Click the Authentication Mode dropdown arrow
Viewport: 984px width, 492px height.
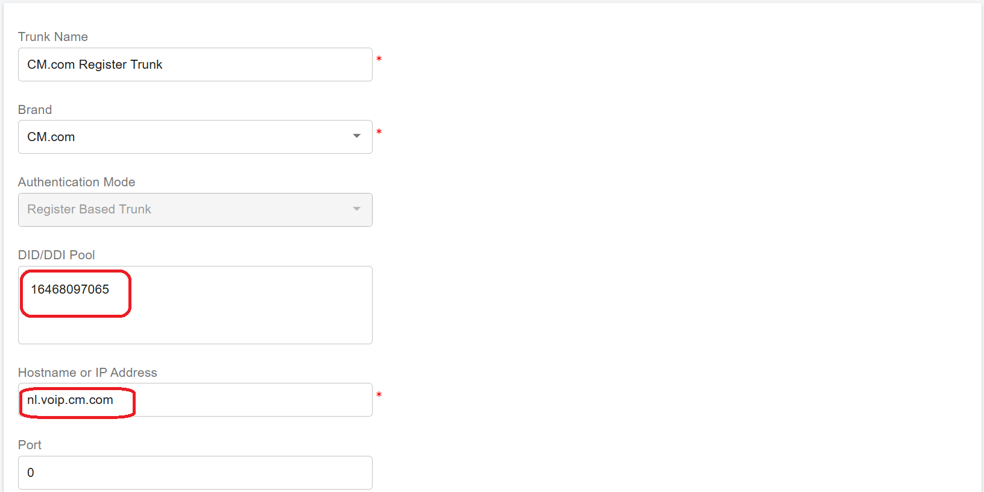[x=356, y=209]
